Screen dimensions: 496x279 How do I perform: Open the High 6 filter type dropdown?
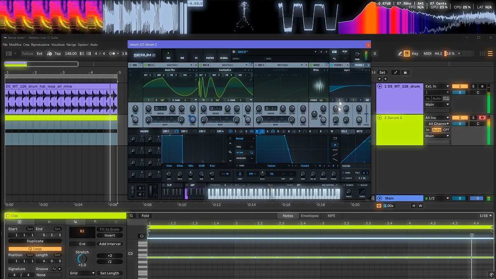point(347,70)
